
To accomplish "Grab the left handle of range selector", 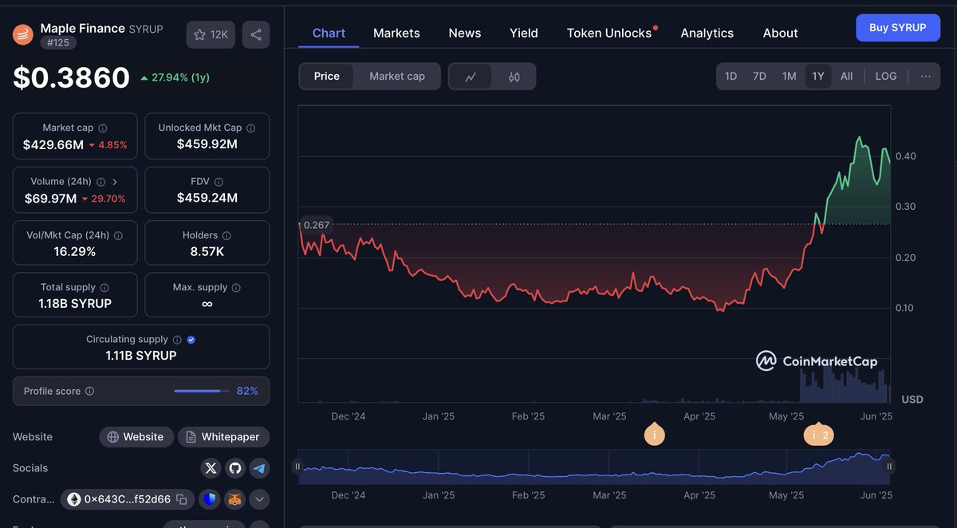I will (298, 467).
